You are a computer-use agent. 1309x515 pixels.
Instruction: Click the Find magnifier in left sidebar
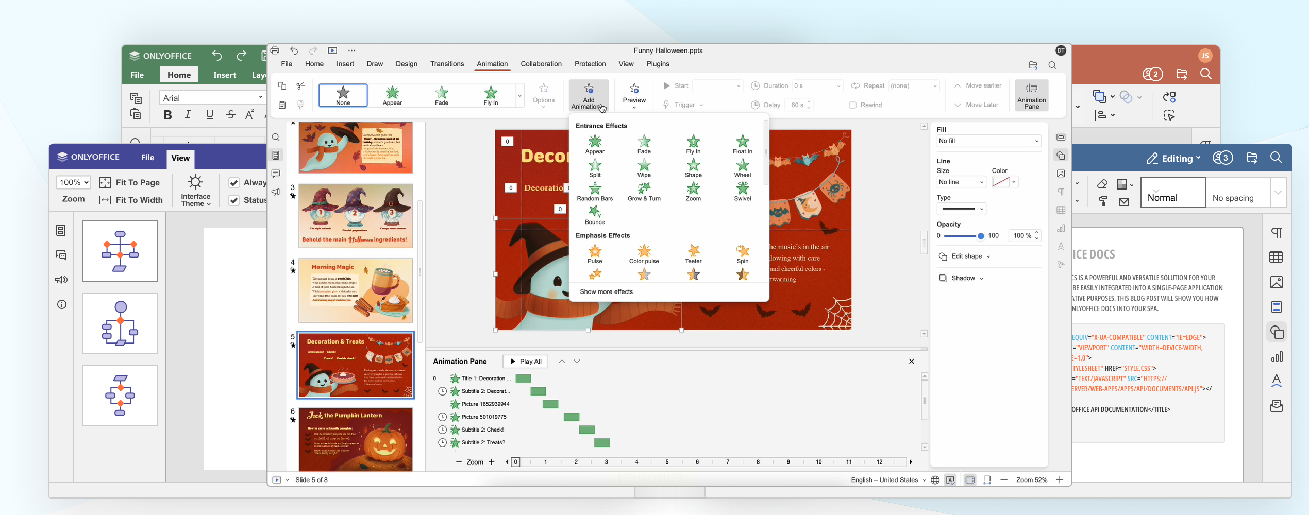pyautogui.click(x=276, y=138)
